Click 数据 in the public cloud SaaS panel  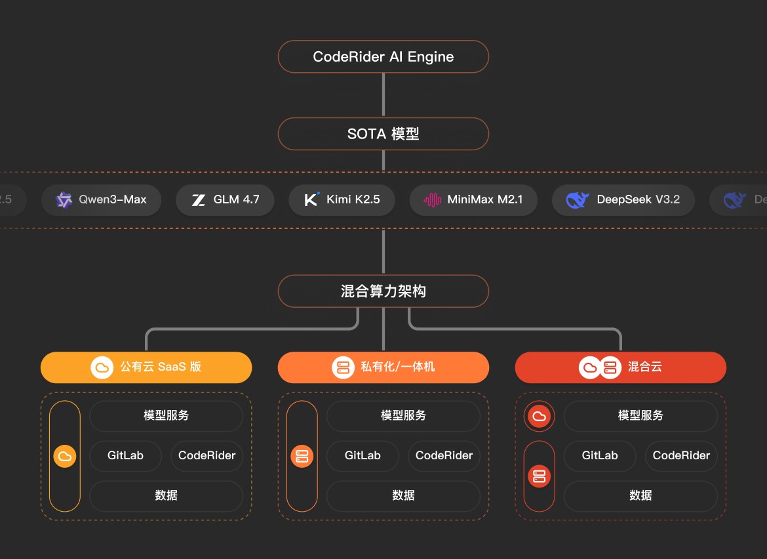point(166,495)
